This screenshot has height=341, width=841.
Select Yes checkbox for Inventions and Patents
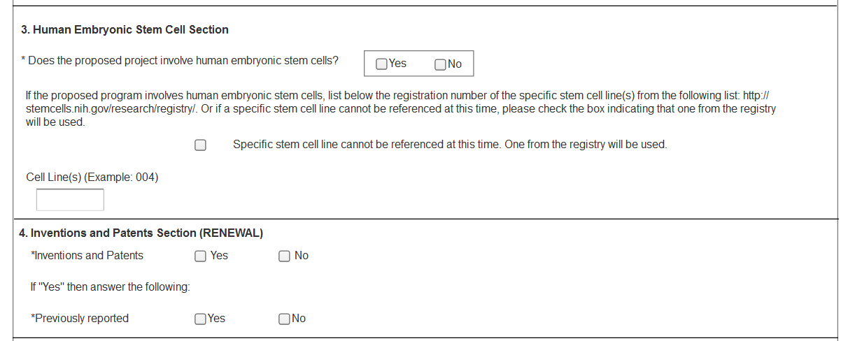pos(201,256)
